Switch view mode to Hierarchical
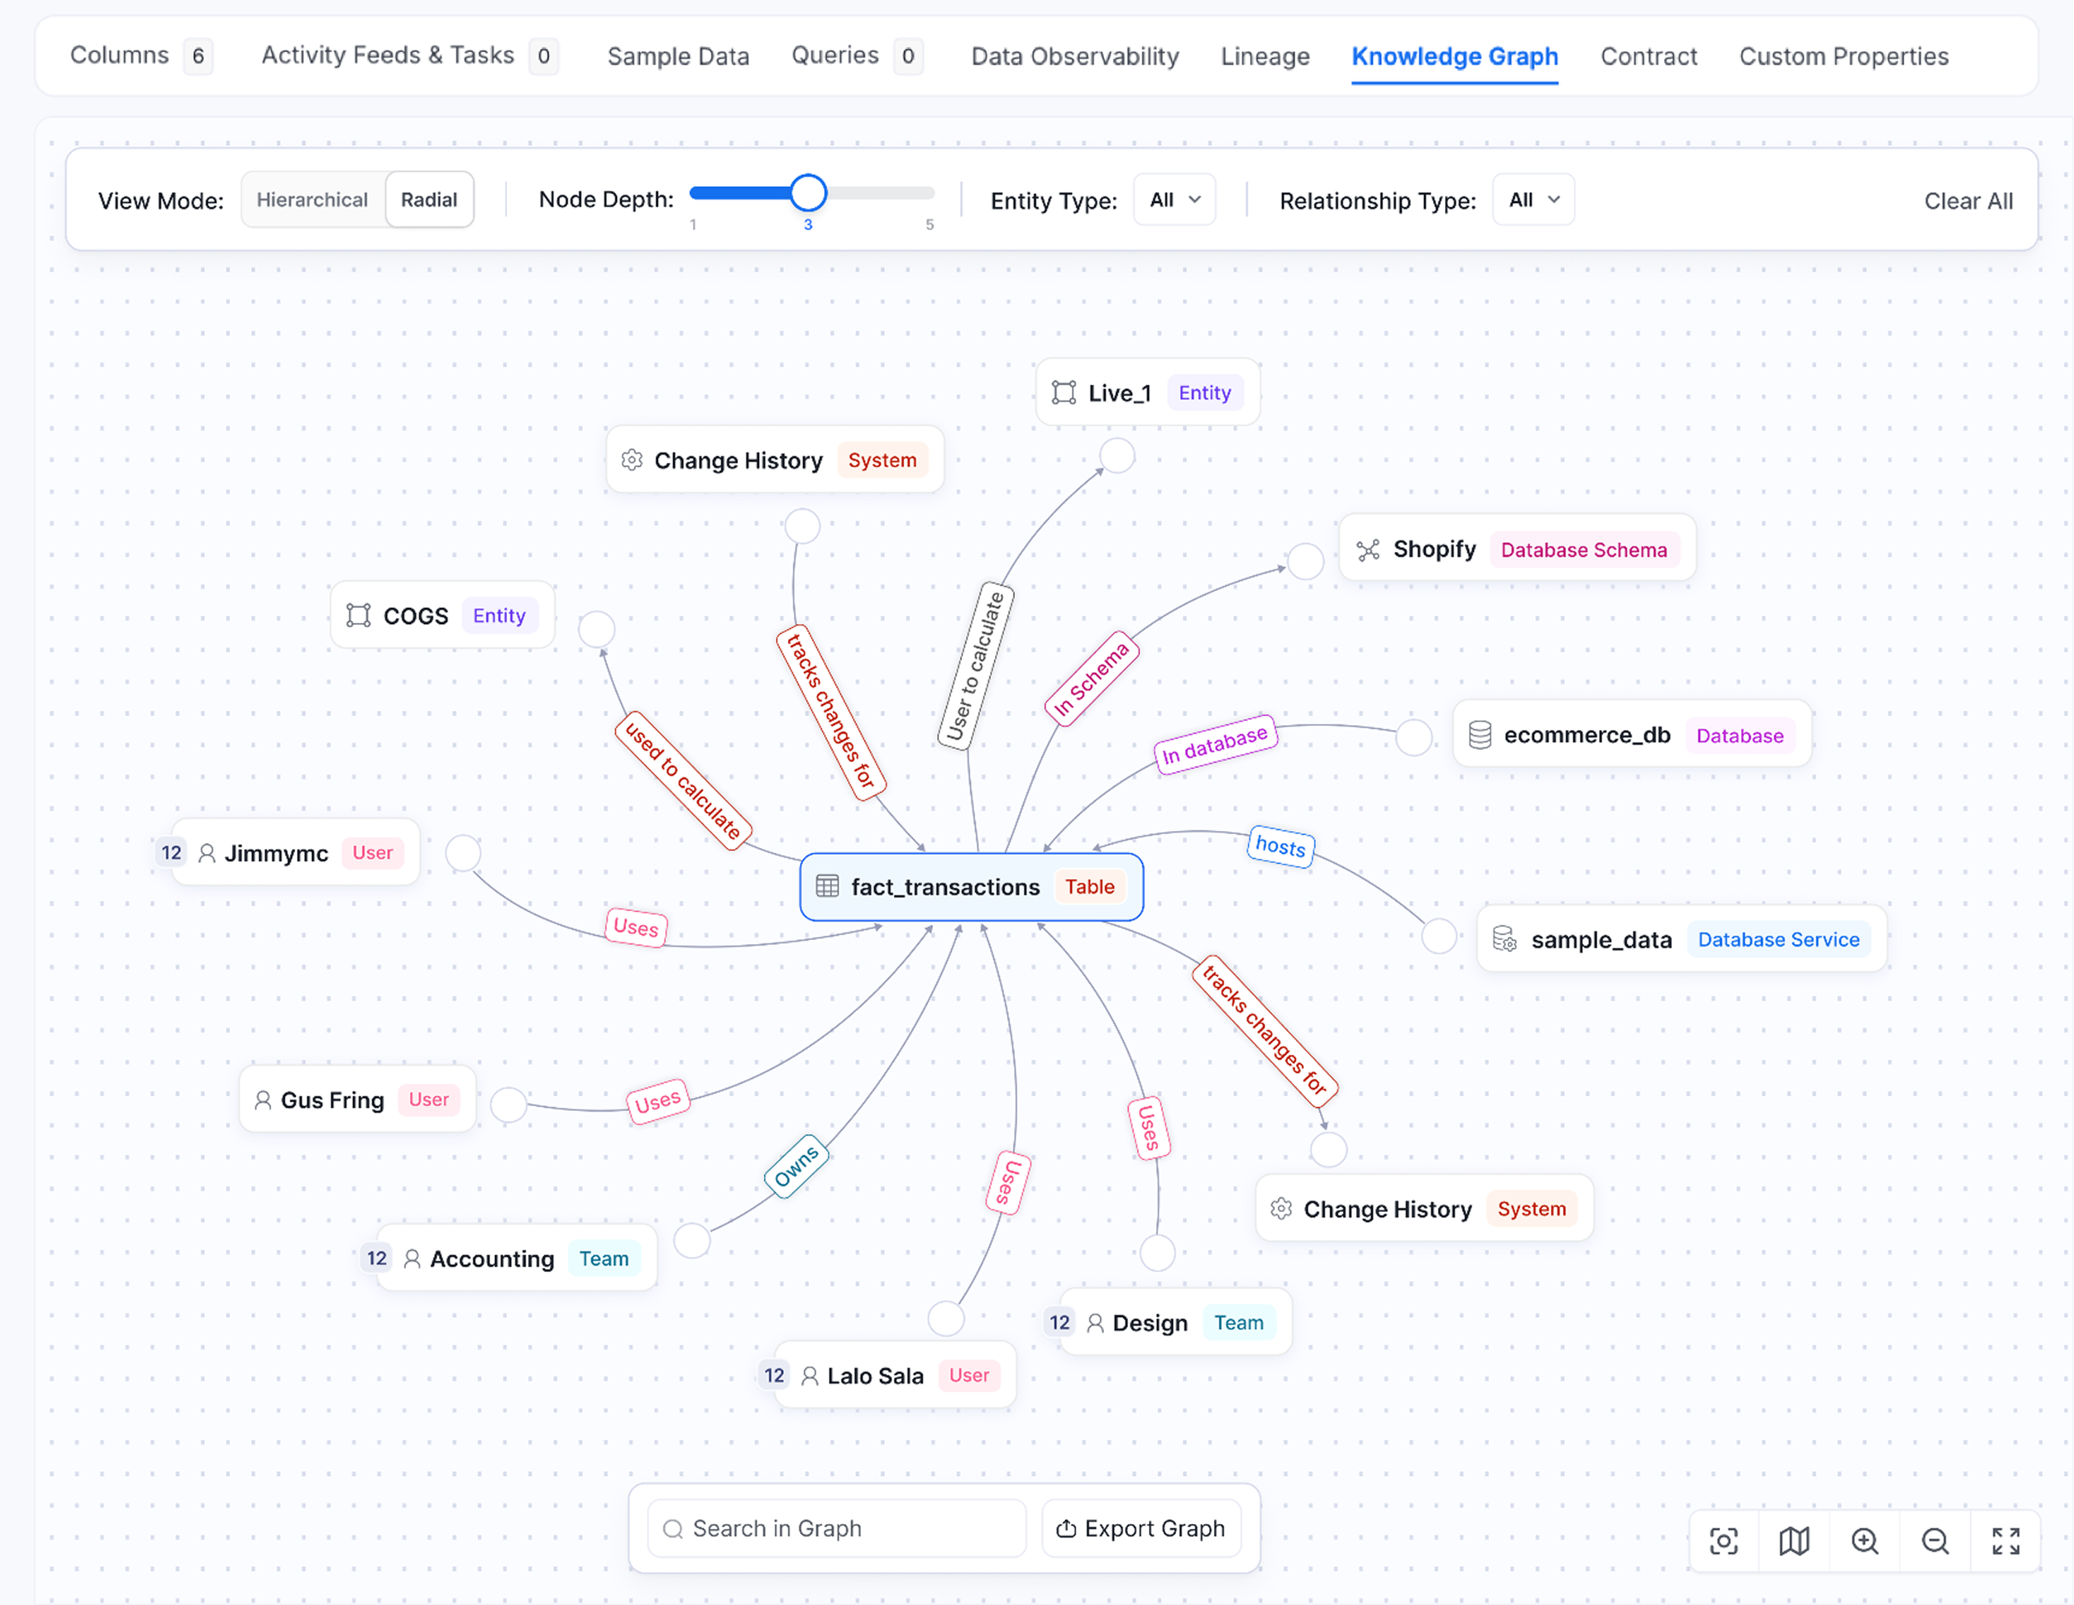 (312, 199)
